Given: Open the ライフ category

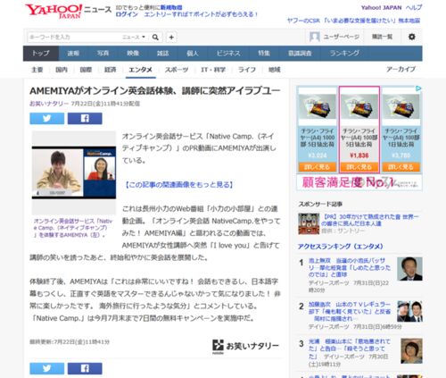Looking at the screenshot, I should coord(247,70).
